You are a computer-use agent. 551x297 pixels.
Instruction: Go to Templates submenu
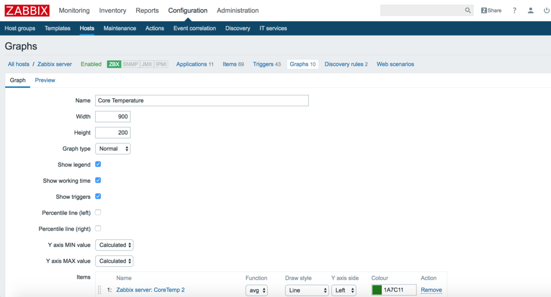pyautogui.click(x=57, y=28)
